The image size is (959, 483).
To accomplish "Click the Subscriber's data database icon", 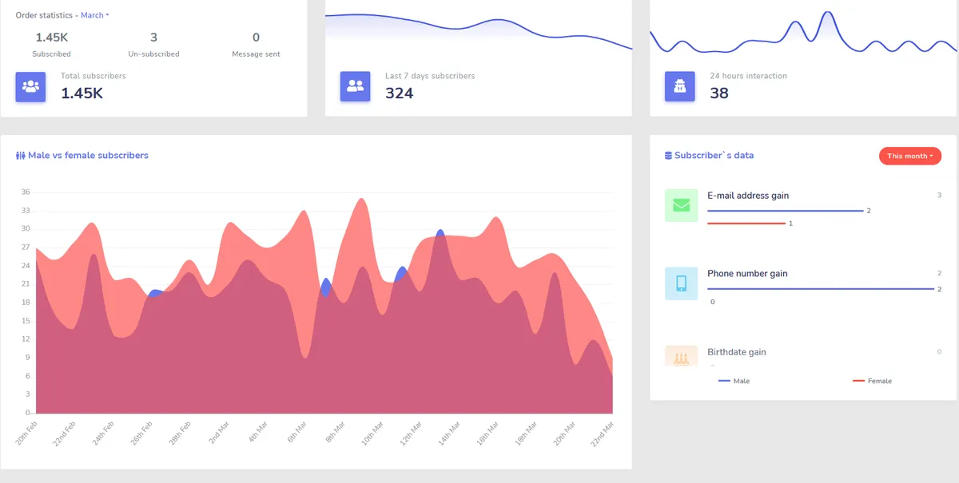I will click(x=668, y=156).
